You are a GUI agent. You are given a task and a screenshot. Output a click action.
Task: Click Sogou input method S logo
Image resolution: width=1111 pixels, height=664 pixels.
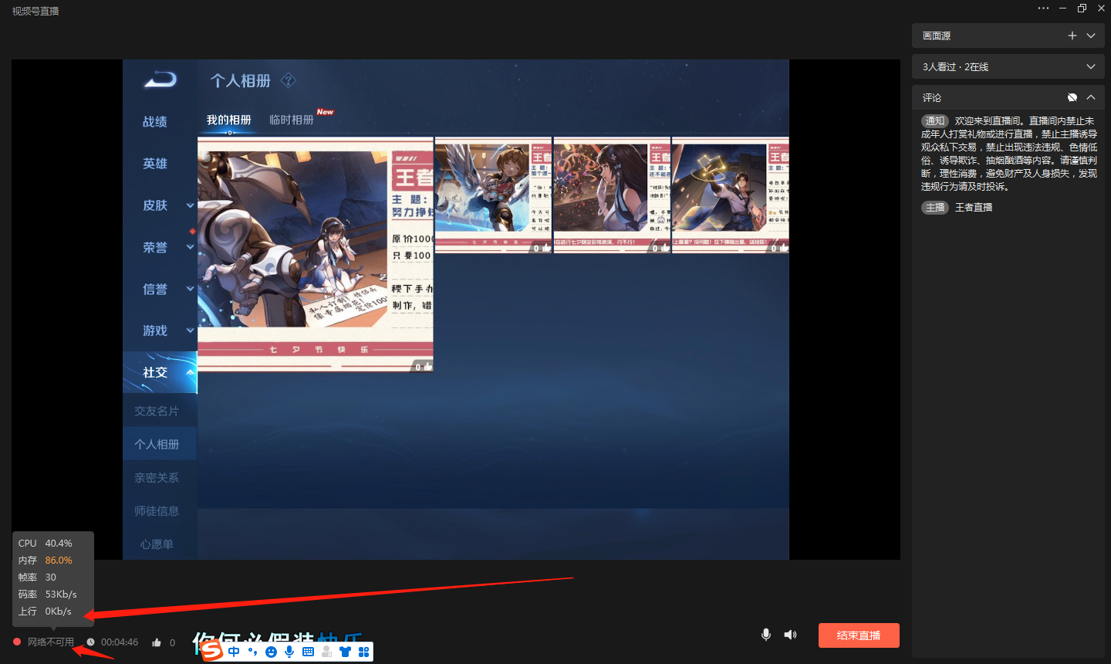pos(212,651)
